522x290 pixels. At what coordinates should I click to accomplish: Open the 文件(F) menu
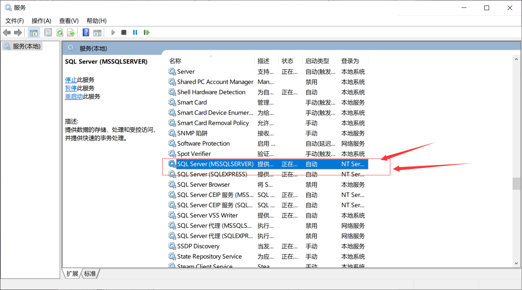(x=14, y=21)
